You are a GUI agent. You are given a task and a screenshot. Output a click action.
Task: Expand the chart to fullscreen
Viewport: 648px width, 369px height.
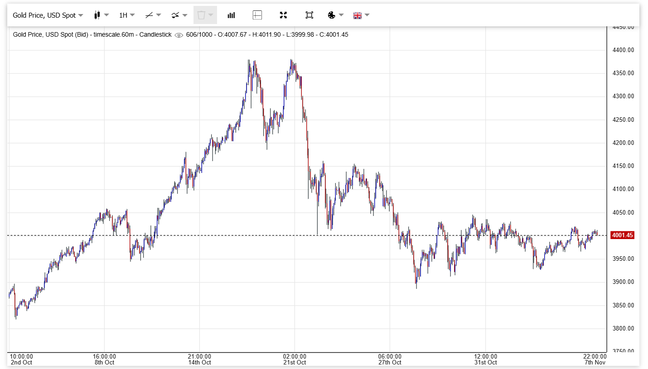click(283, 15)
